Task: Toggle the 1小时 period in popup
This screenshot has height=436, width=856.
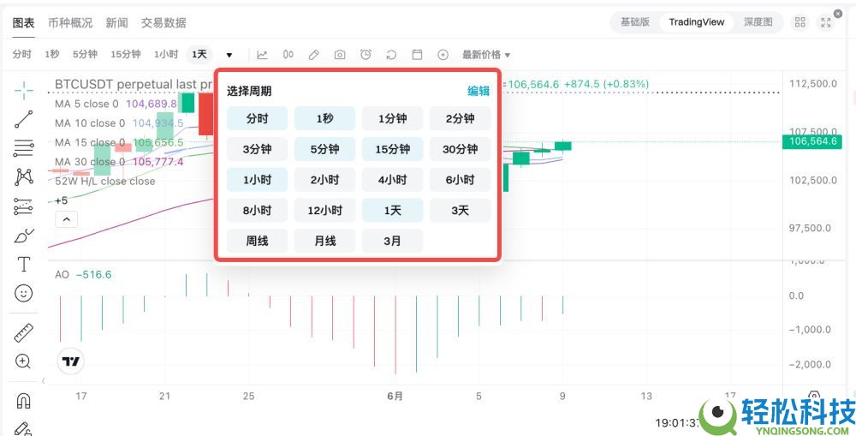Action: (257, 180)
